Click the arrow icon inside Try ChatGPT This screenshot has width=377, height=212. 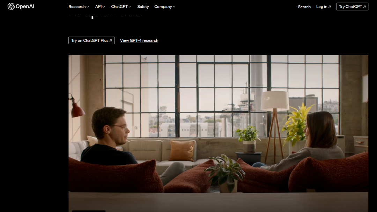364,7
